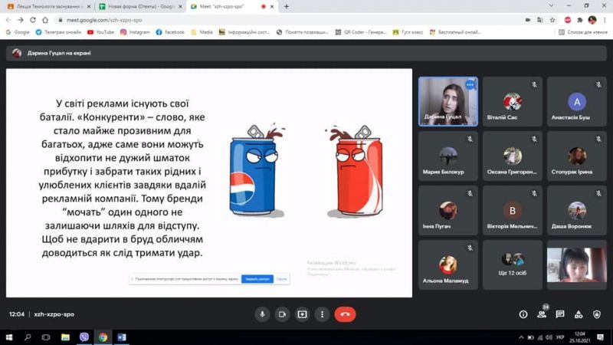Go forward in browser history

(x=21, y=20)
